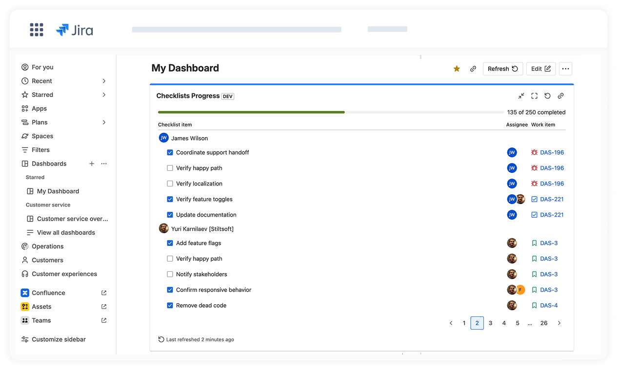Uncheck Coordinate support handoff checkbox
The width and height of the screenshot is (617, 370).
pos(170,152)
